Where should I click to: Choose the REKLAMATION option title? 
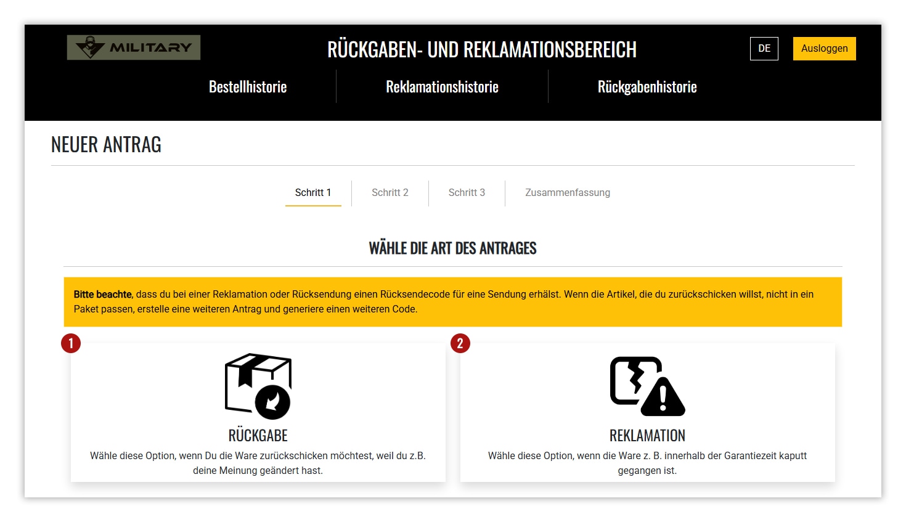(647, 436)
